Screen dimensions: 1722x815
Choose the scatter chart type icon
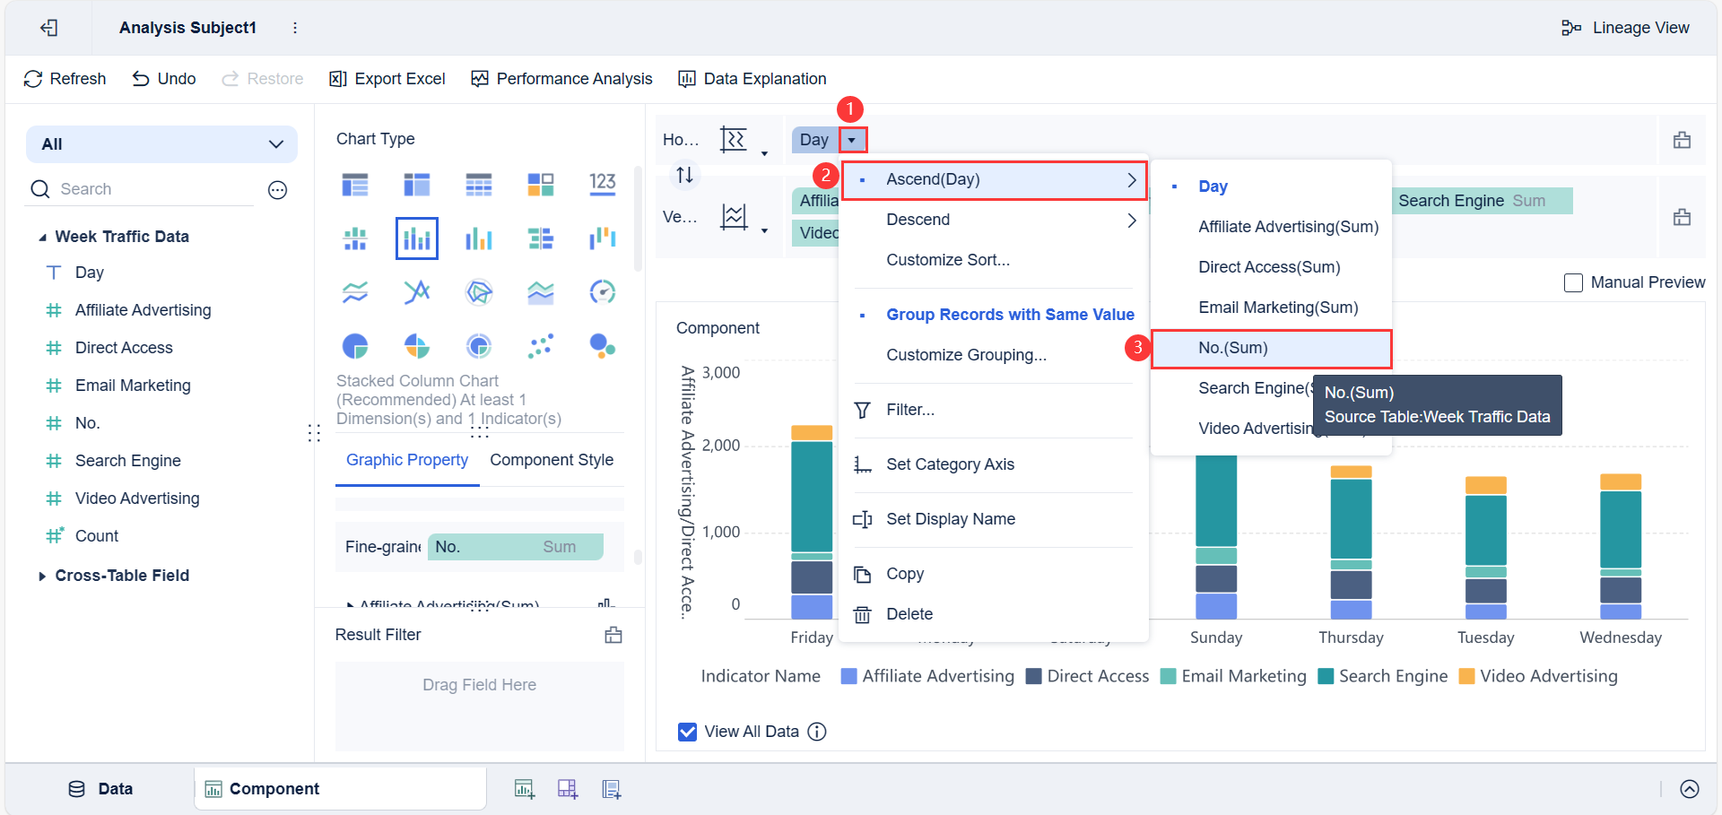[x=541, y=346]
